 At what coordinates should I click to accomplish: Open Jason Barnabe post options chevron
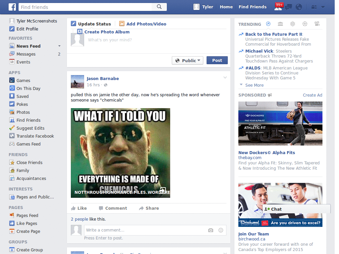[225, 77]
